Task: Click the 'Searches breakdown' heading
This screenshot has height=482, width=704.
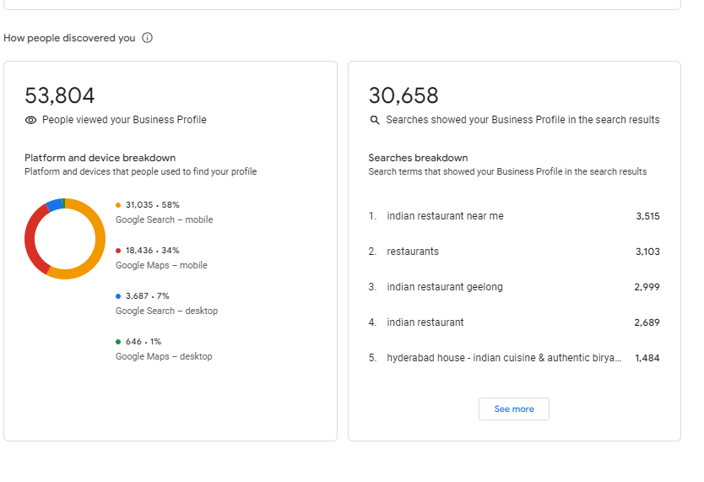Action: pyautogui.click(x=418, y=158)
